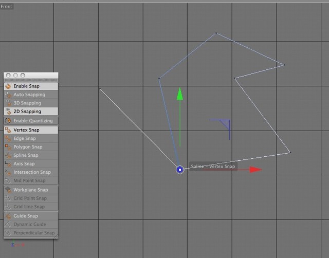Click the Spline - Vertex Snap tooltip
Image resolution: width=329 pixels, height=258 pixels.
click(213, 167)
